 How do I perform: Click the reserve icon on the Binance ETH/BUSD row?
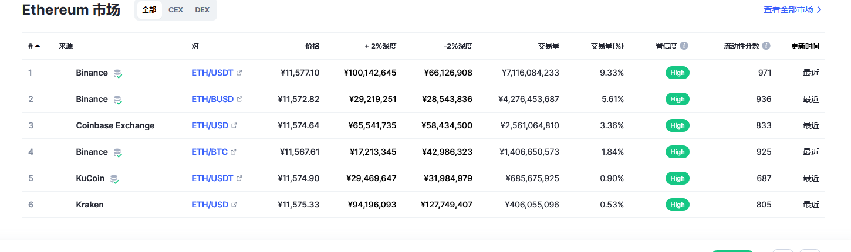click(118, 100)
